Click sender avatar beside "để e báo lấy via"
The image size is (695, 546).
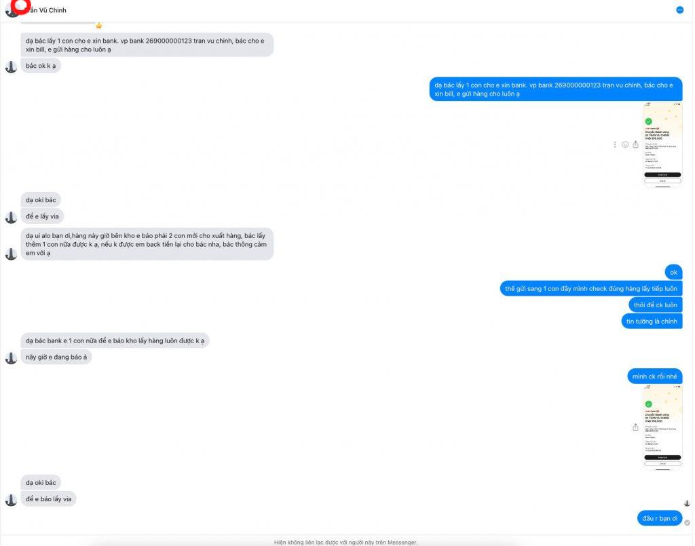(x=11, y=500)
